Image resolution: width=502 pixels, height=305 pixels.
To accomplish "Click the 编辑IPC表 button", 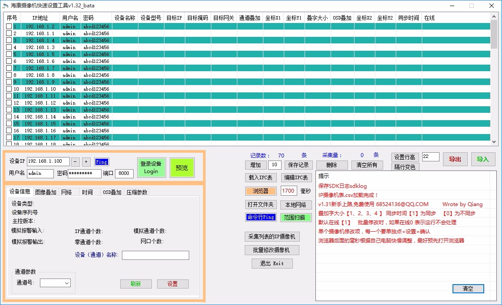I will click(x=296, y=177).
